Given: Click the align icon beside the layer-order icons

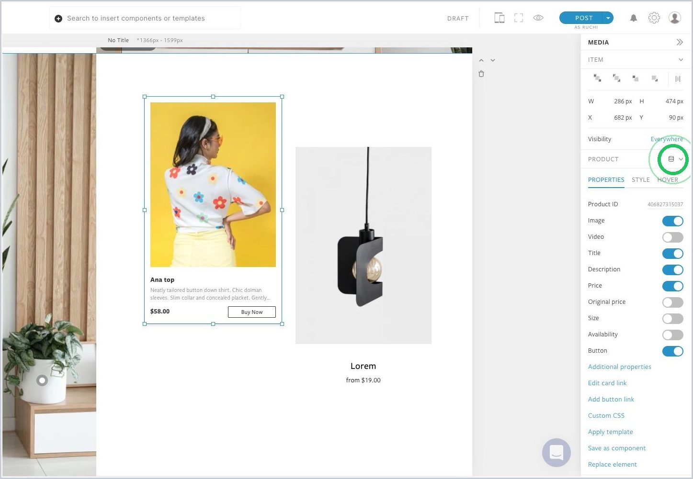Looking at the screenshot, I should (x=678, y=78).
